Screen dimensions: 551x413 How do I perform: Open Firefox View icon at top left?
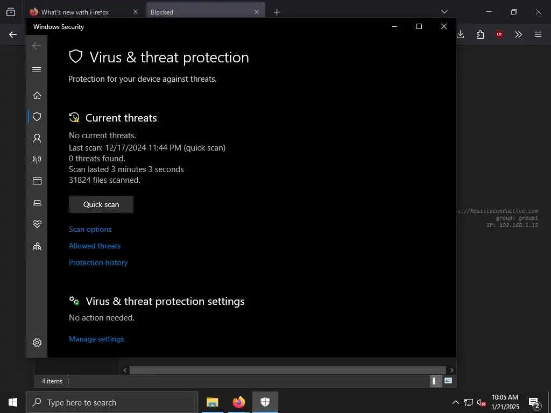pos(11,12)
